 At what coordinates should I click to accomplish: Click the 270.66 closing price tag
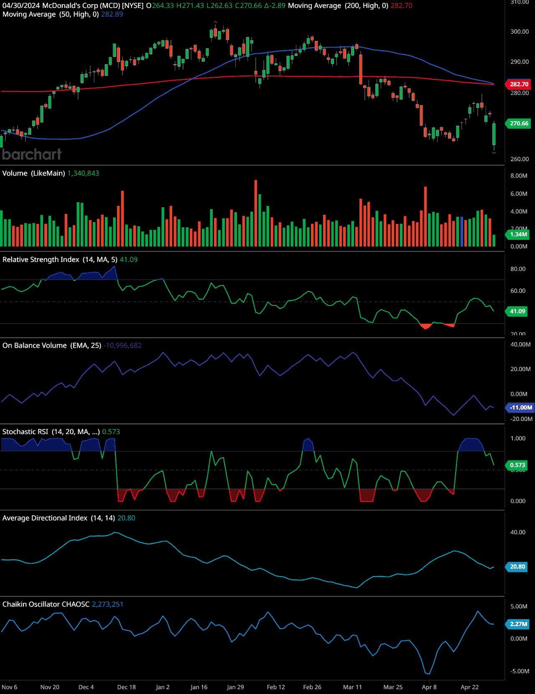pyautogui.click(x=519, y=123)
